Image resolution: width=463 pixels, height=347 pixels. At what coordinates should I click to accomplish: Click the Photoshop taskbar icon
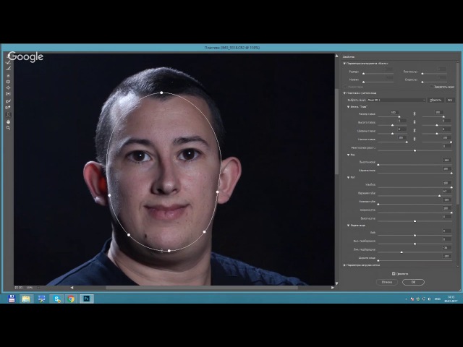coord(87,299)
